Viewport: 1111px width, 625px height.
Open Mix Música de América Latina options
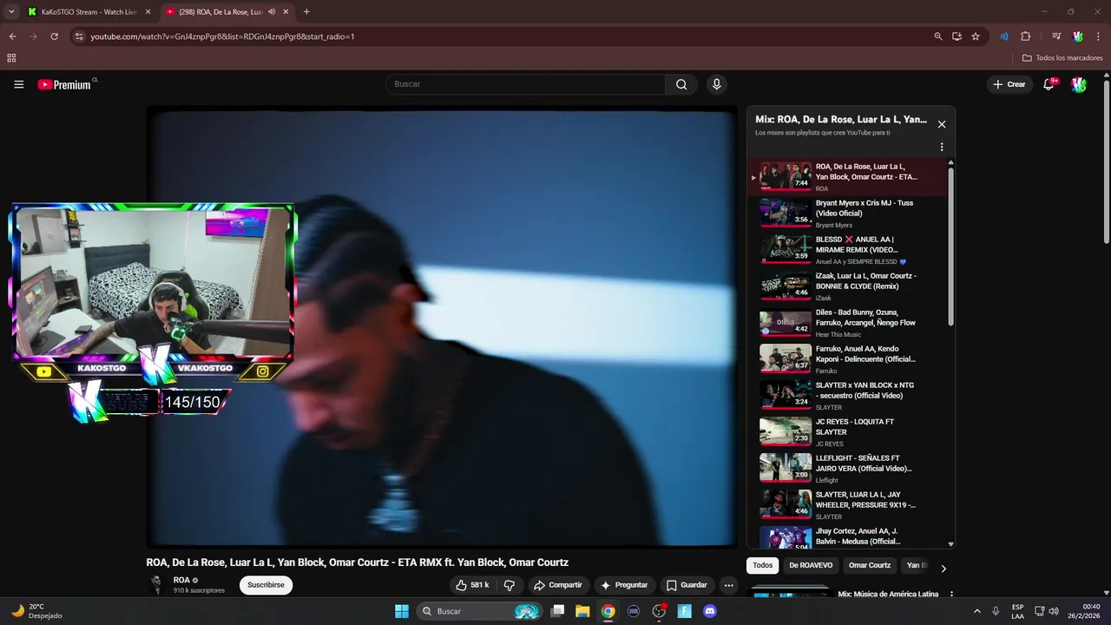(x=951, y=595)
